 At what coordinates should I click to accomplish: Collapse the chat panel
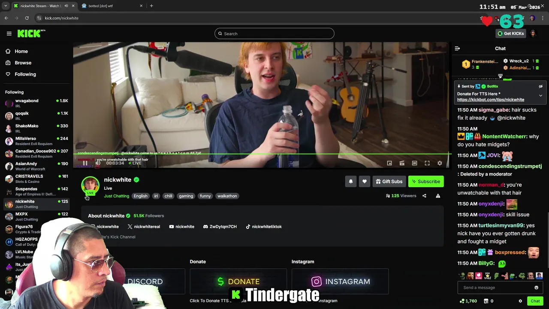tap(457, 48)
